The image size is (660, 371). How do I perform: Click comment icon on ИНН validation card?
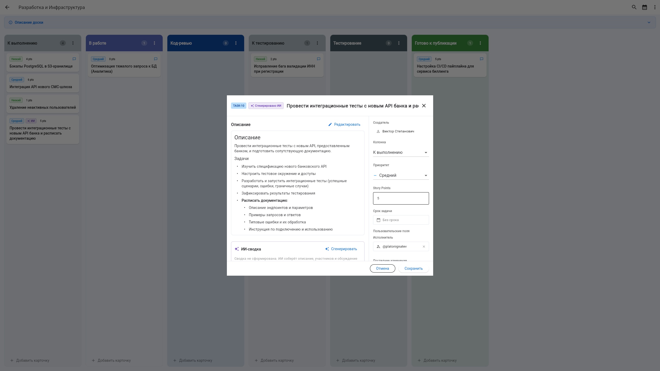coord(319,59)
